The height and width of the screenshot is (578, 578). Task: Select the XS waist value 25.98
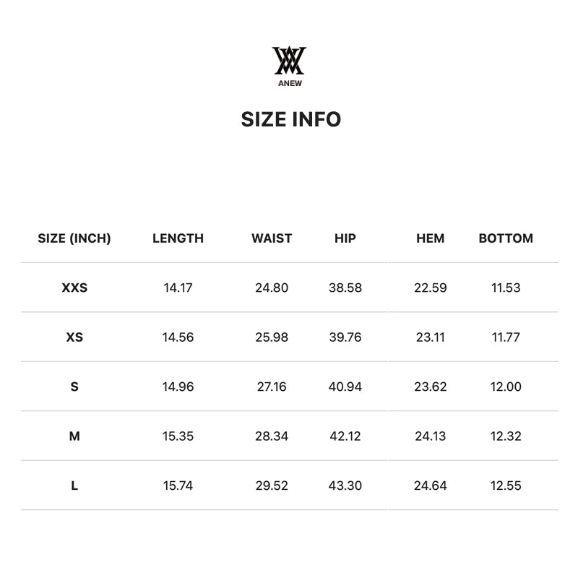(272, 337)
